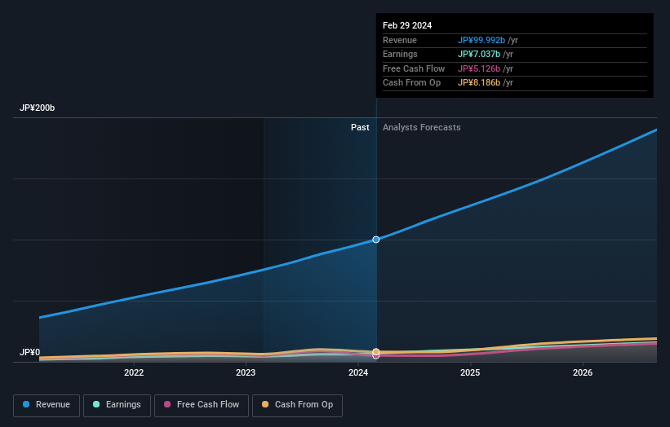The height and width of the screenshot is (427, 670).
Task: Click the Analysts Forecasts label
Action: pyautogui.click(x=422, y=128)
